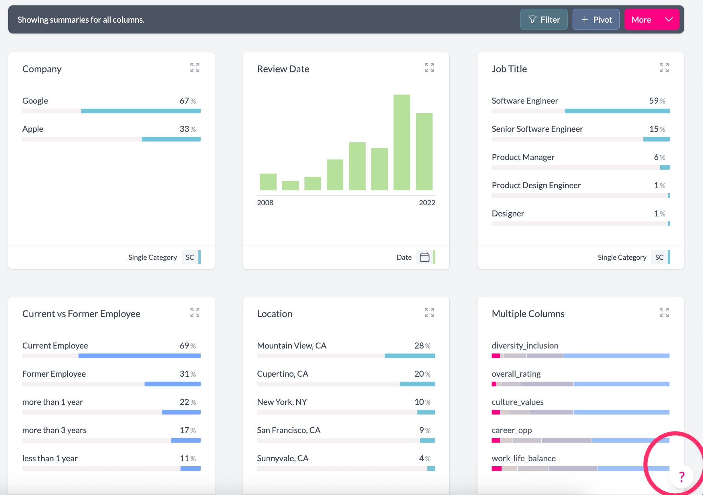Expand the Job Title card
703x495 pixels.
click(x=664, y=68)
